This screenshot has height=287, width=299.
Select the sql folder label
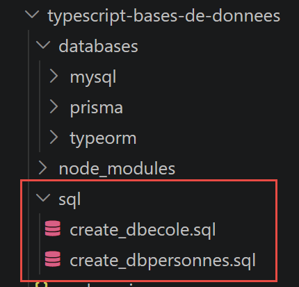(x=70, y=199)
